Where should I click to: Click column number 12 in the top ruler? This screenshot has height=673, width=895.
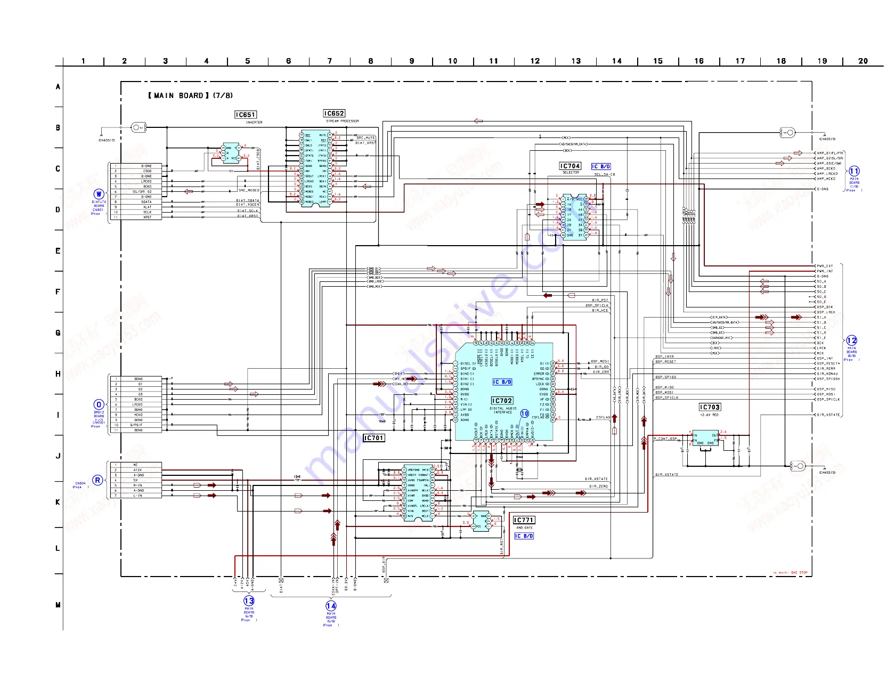[535, 61]
